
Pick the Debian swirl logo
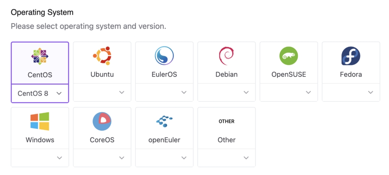[x=226, y=56]
